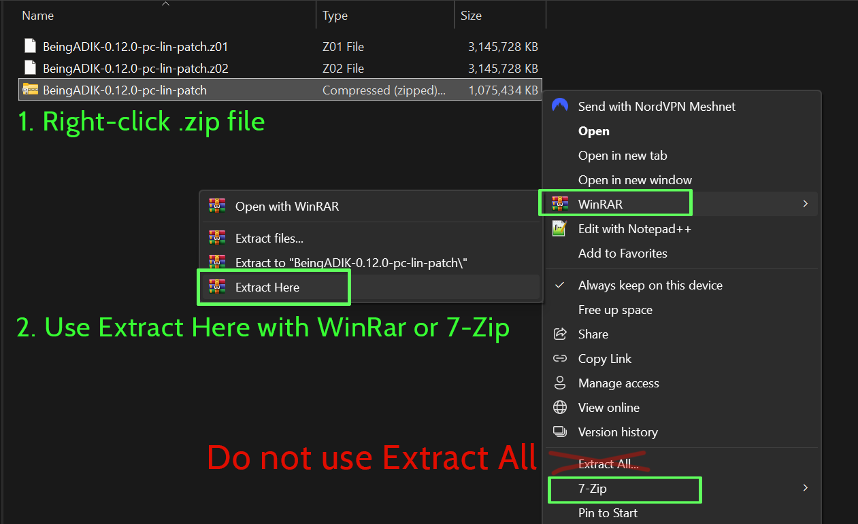Select the file BeingADIK-0.12.0-pc-lin-patch.z02
This screenshot has height=524, width=858.
coord(135,68)
